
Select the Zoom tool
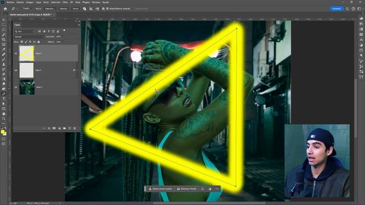click(3, 118)
